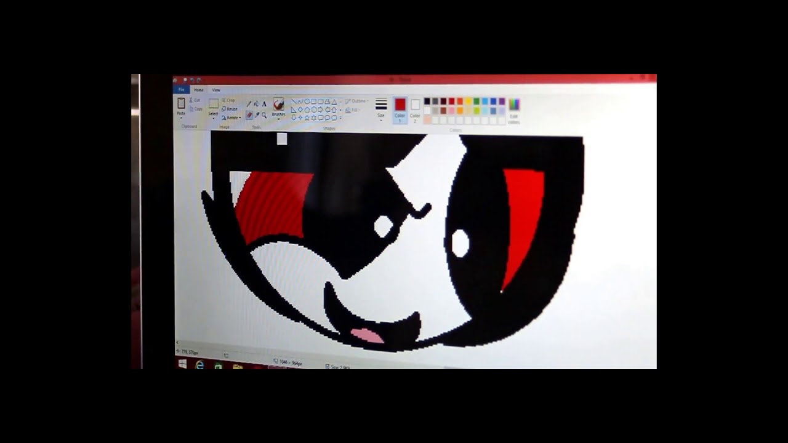Screen dimensions: 788x443
Task: Switch to the Home ribbon tab
Action: click(x=198, y=90)
